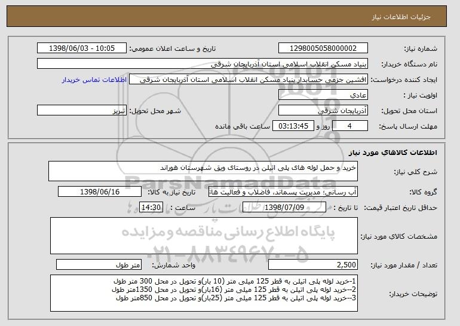Select the validity date field 1398/07/09
The height and width of the screenshot is (326, 460).
tap(284, 208)
